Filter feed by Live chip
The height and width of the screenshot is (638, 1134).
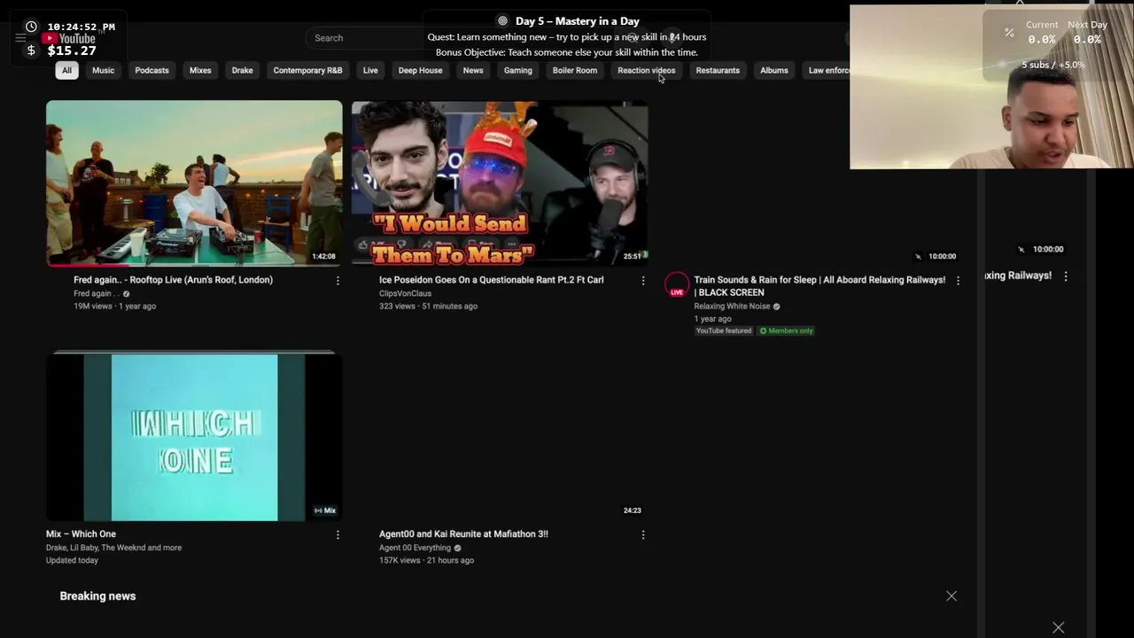(x=370, y=70)
